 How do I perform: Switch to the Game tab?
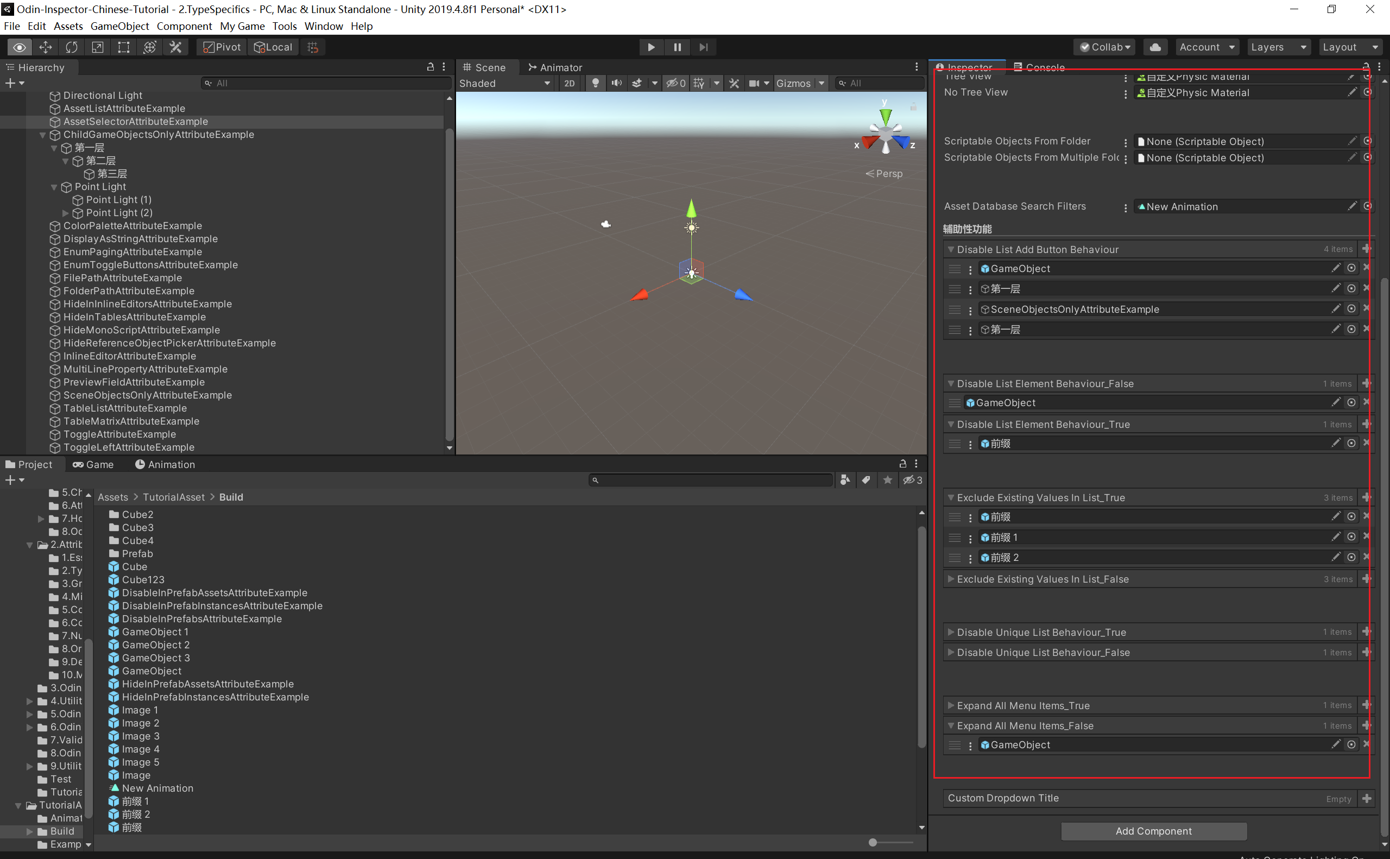click(93, 465)
